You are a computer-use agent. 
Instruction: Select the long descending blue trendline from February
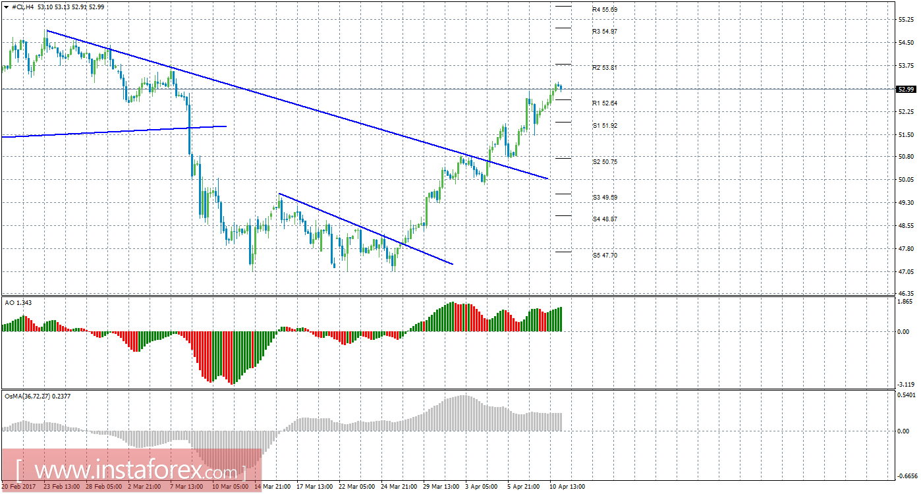(298, 105)
